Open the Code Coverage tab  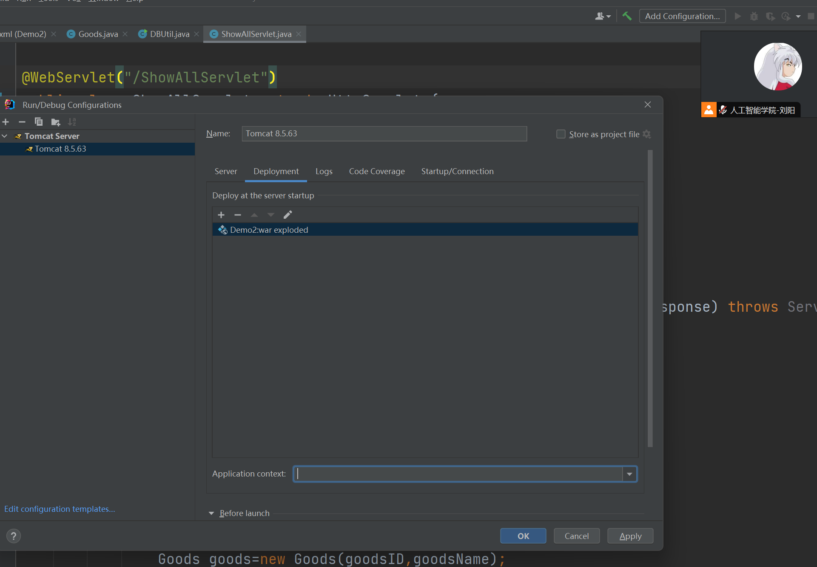tap(377, 171)
